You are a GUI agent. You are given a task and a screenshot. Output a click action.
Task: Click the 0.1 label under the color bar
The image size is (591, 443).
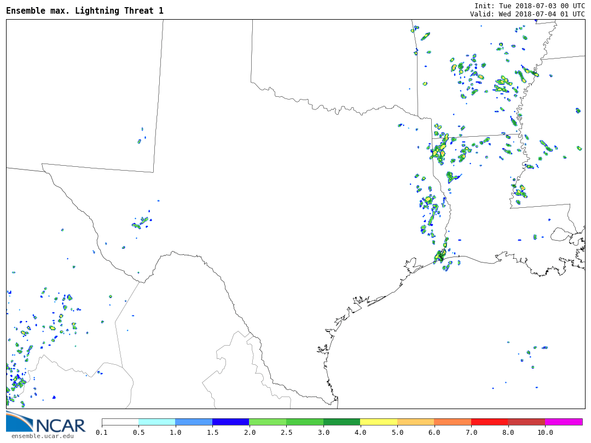coord(102,433)
